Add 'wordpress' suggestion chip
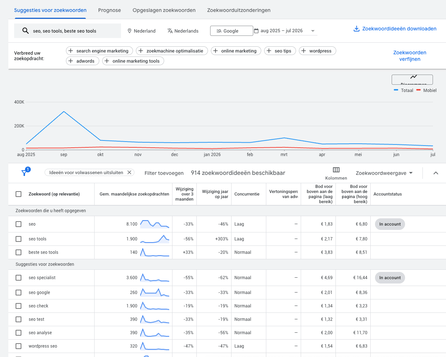This screenshot has height=357, width=446. tap(317, 51)
